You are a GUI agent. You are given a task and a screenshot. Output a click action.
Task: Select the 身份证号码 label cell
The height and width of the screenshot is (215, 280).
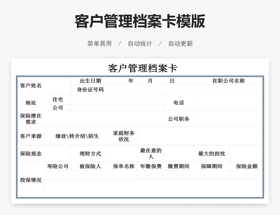pyautogui.click(x=90, y=89)
